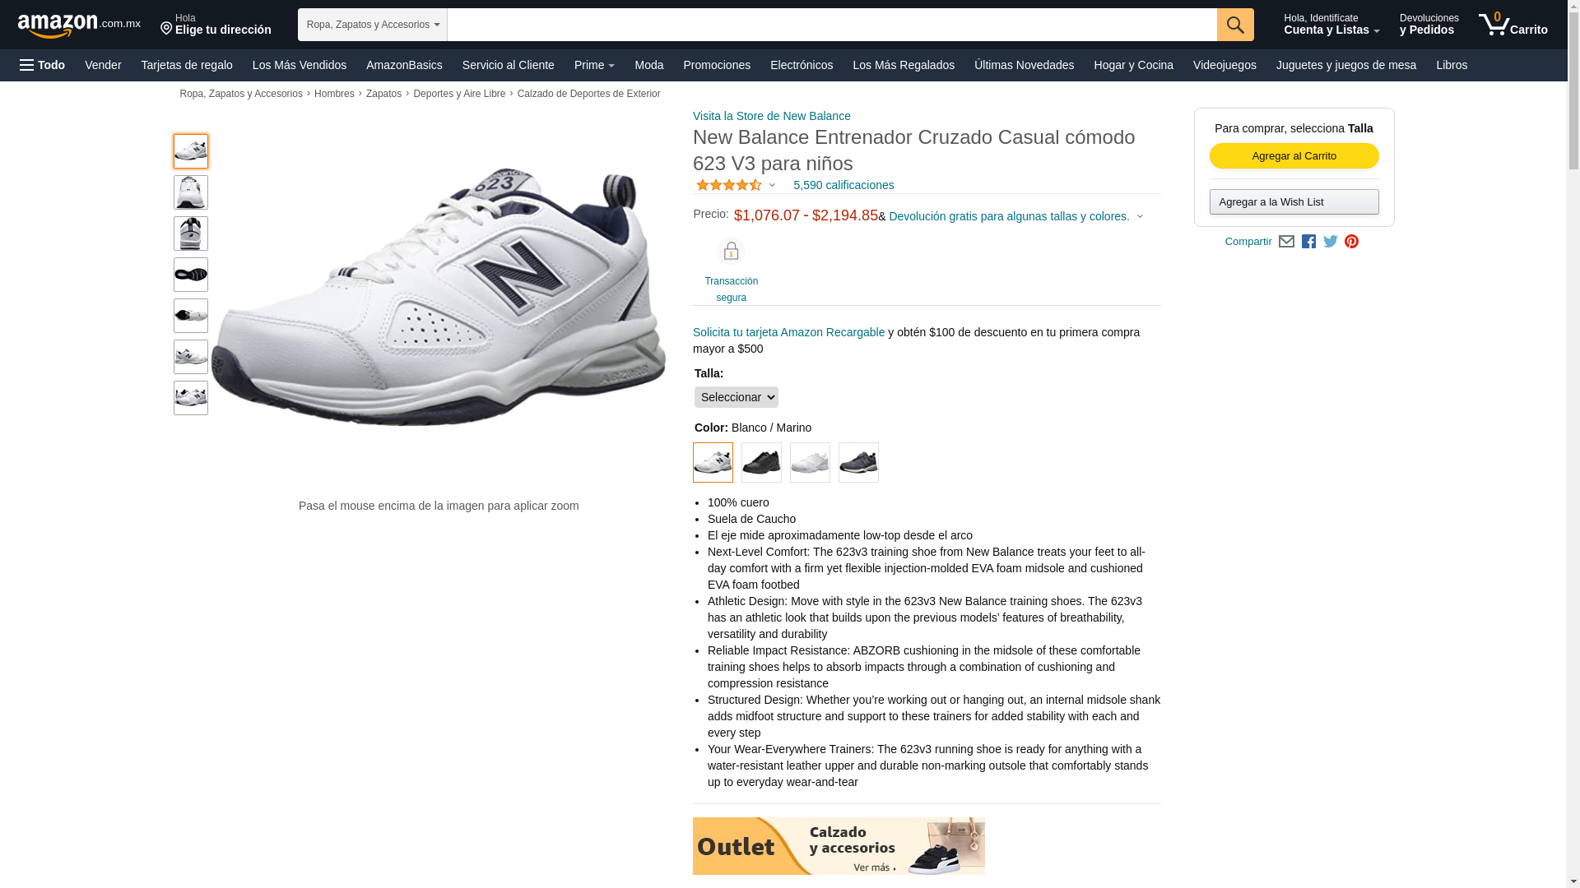Open the Todo hamburger menu
The height and width of the screenshot is (888, 1580).
pos(43,65)
